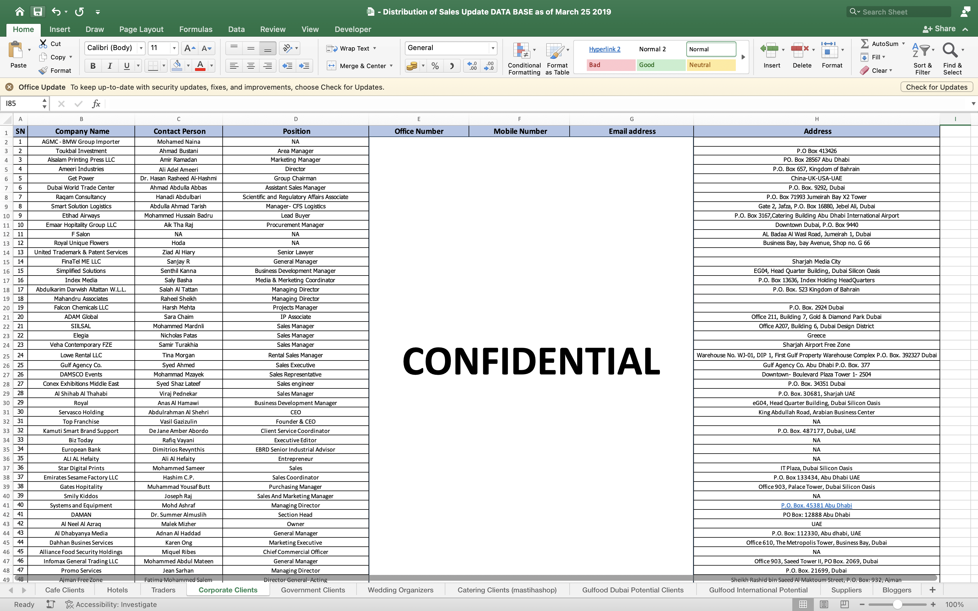Image resolution: width=978 pixels, height=611 pixels.
Task: Click the AutoSum sigma icon
Action: (864, 43)
